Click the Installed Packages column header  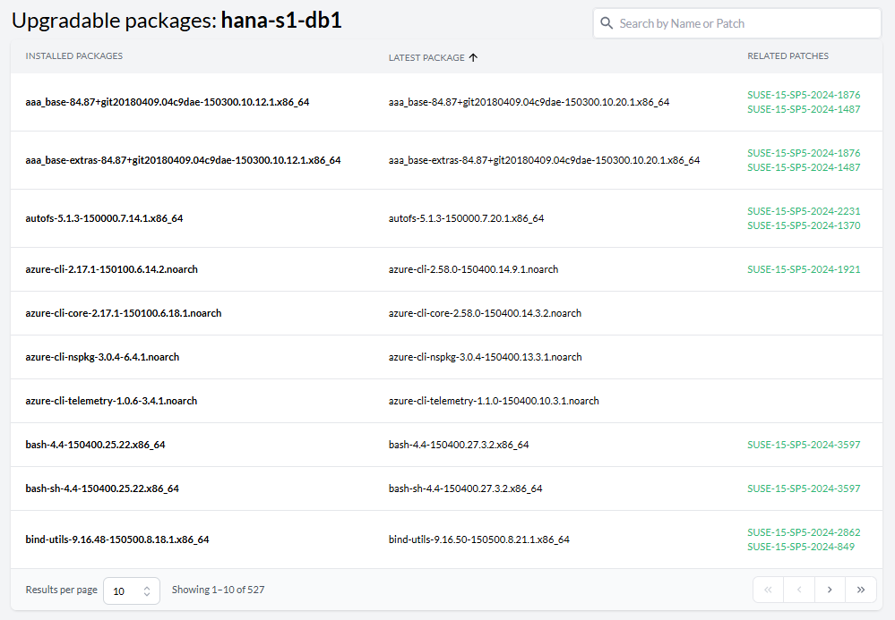(74, 56)
